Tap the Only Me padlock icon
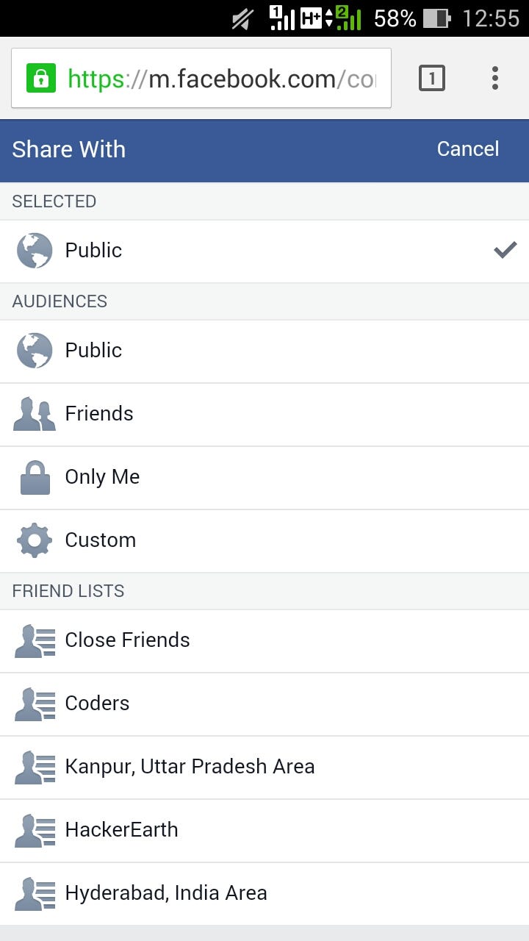The height and width of the screenshot is (941, 529). tap(35, 477)
